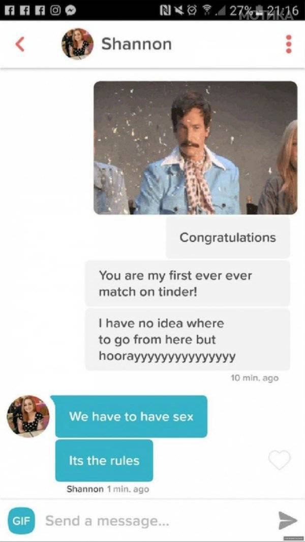Open the sent celebration GIF

pyautogui.click(x=196, y=148)
